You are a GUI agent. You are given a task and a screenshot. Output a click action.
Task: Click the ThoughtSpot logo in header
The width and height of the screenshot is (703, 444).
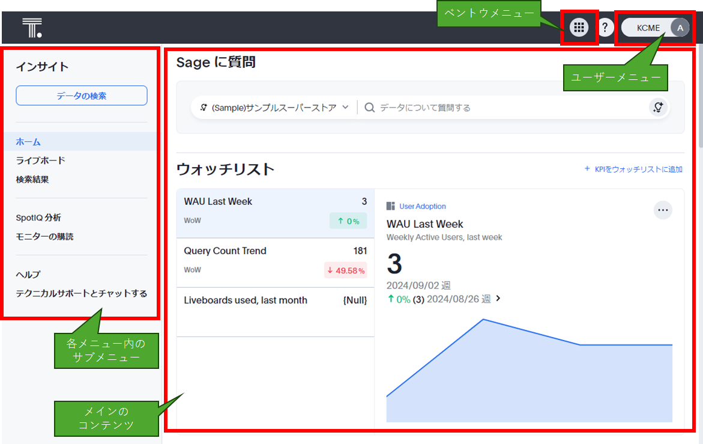point(32,28)
